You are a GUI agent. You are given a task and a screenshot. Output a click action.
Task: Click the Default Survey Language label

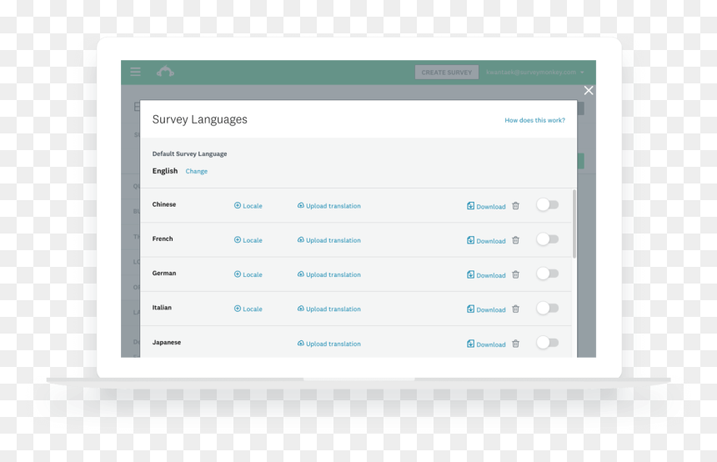click(x=190, y=153)
